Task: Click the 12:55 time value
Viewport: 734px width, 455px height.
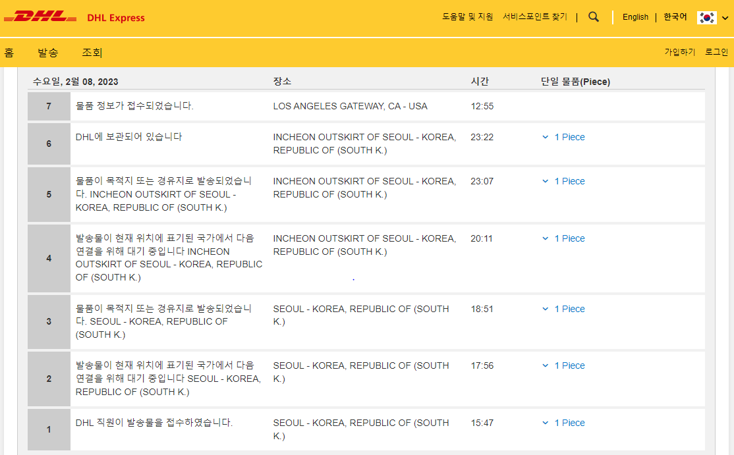Action: pos(482,106)
